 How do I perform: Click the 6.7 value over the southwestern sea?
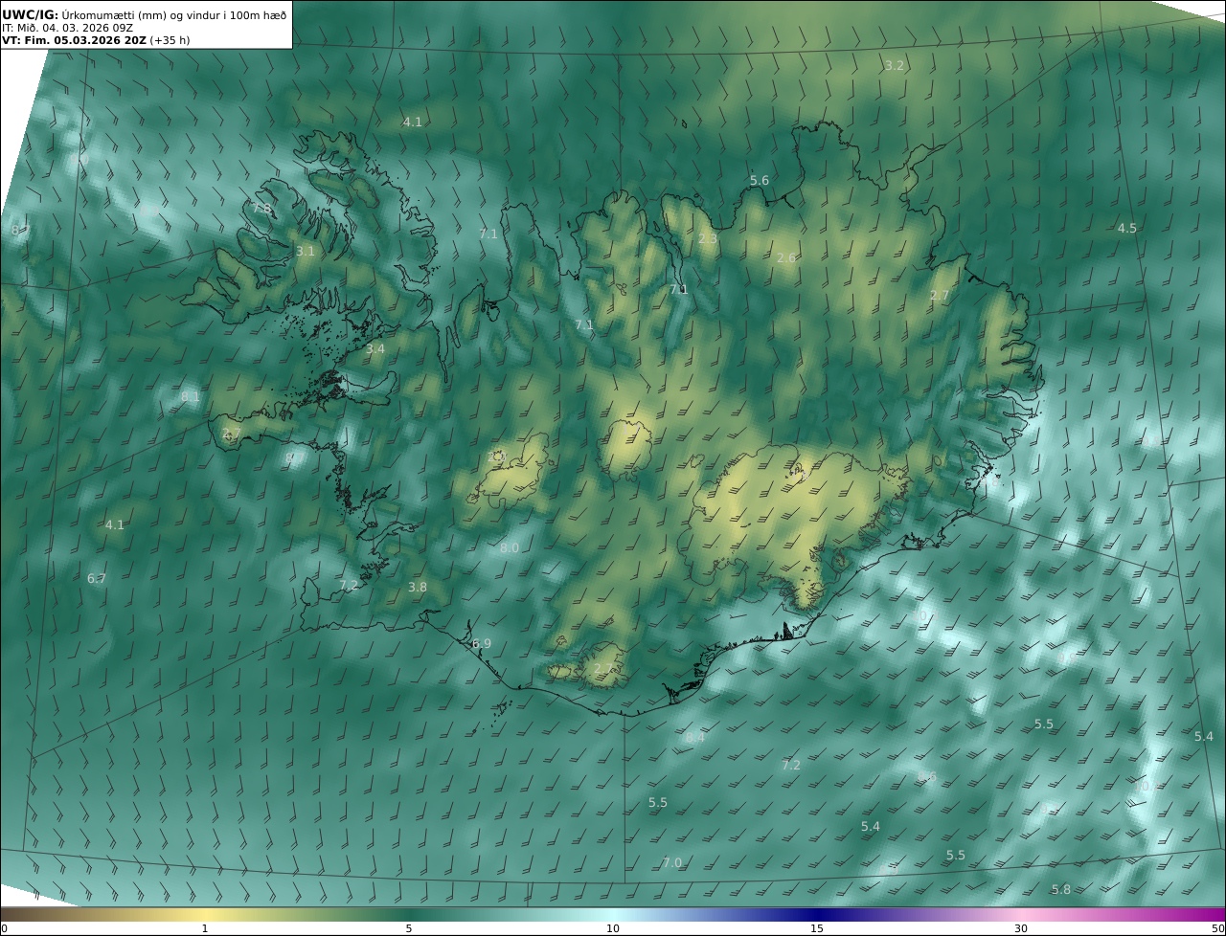tap(96, 579)
